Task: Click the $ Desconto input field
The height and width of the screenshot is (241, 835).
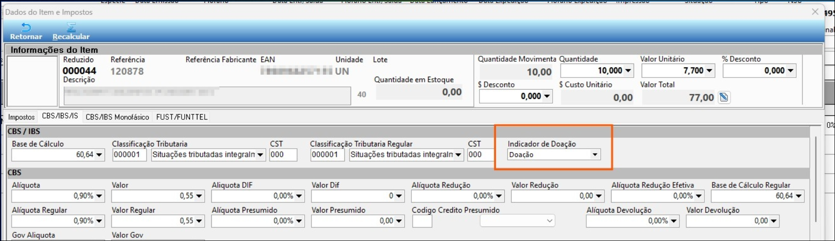Action: [x=510, y=96]
